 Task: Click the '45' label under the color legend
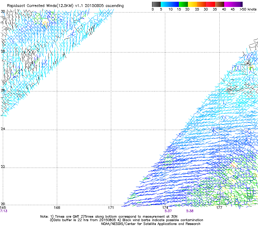coord(233,9)
